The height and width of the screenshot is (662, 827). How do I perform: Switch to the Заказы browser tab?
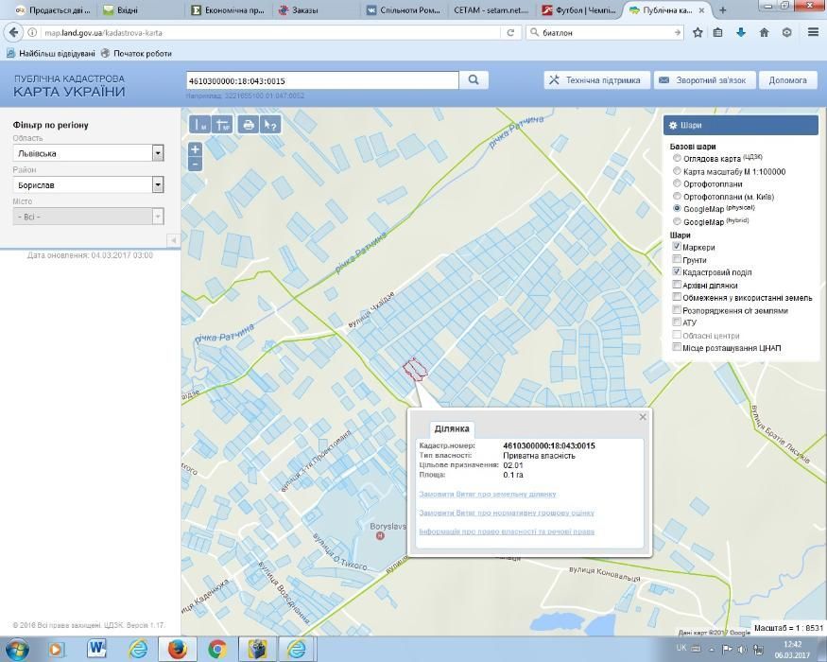pyautogui.click(x=317, y=10)
